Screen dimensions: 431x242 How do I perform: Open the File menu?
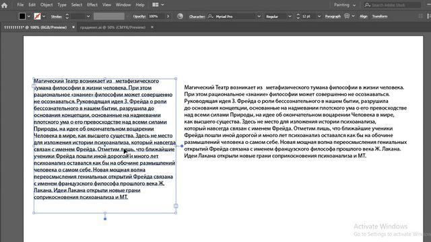(20, 5)
